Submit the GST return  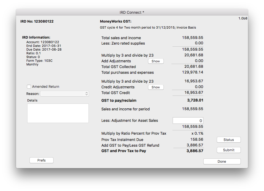pos(229,150)
